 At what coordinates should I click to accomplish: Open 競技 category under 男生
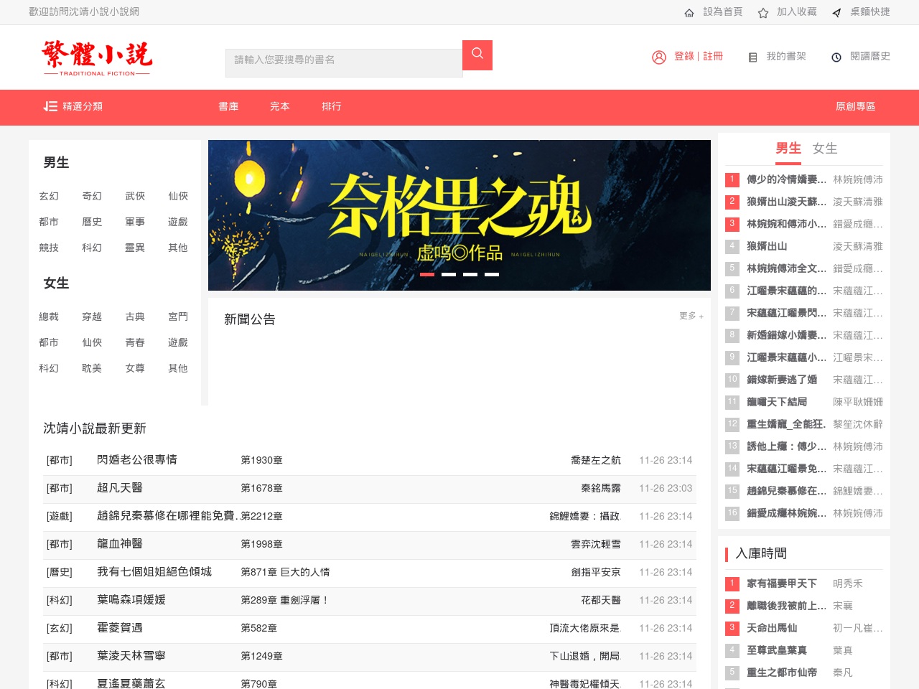[x=49, y=248]
